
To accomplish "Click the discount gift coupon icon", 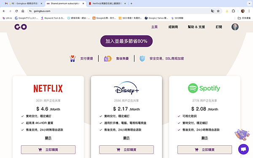I will pos(242,135).
